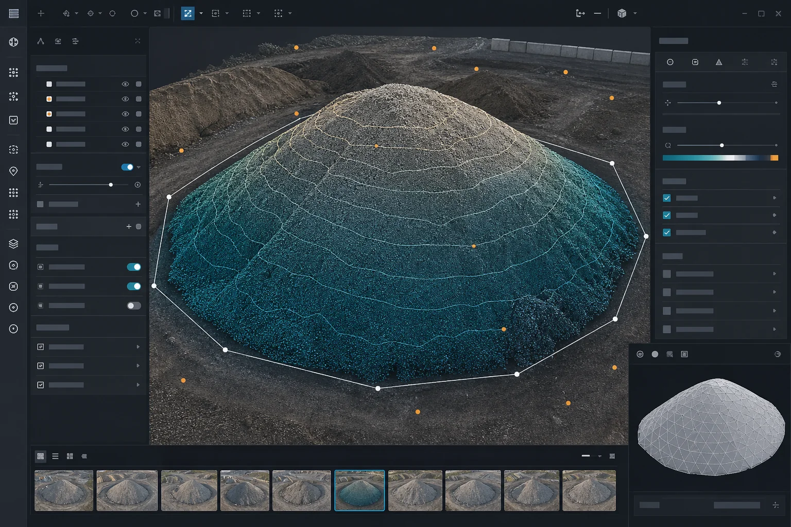Screen dimensions: 791x527
Task: Click the circular rotate icon in the top toolbar
Action: click(x=112, y=13)
